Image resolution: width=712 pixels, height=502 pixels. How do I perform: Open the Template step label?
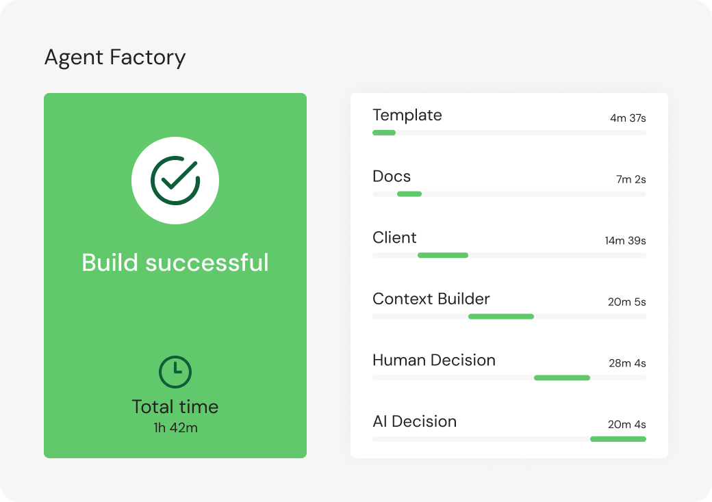click(407, 115)
